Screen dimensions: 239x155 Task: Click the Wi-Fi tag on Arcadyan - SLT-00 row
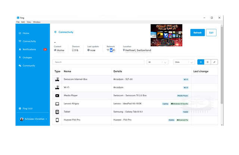pyautogui.click(x=186, y=79)
